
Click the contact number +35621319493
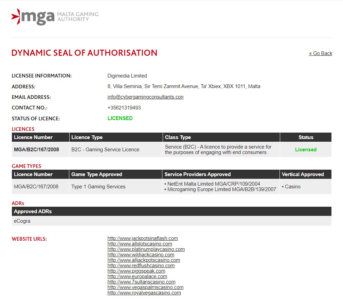pyautogui.click(x=124, y=108)
